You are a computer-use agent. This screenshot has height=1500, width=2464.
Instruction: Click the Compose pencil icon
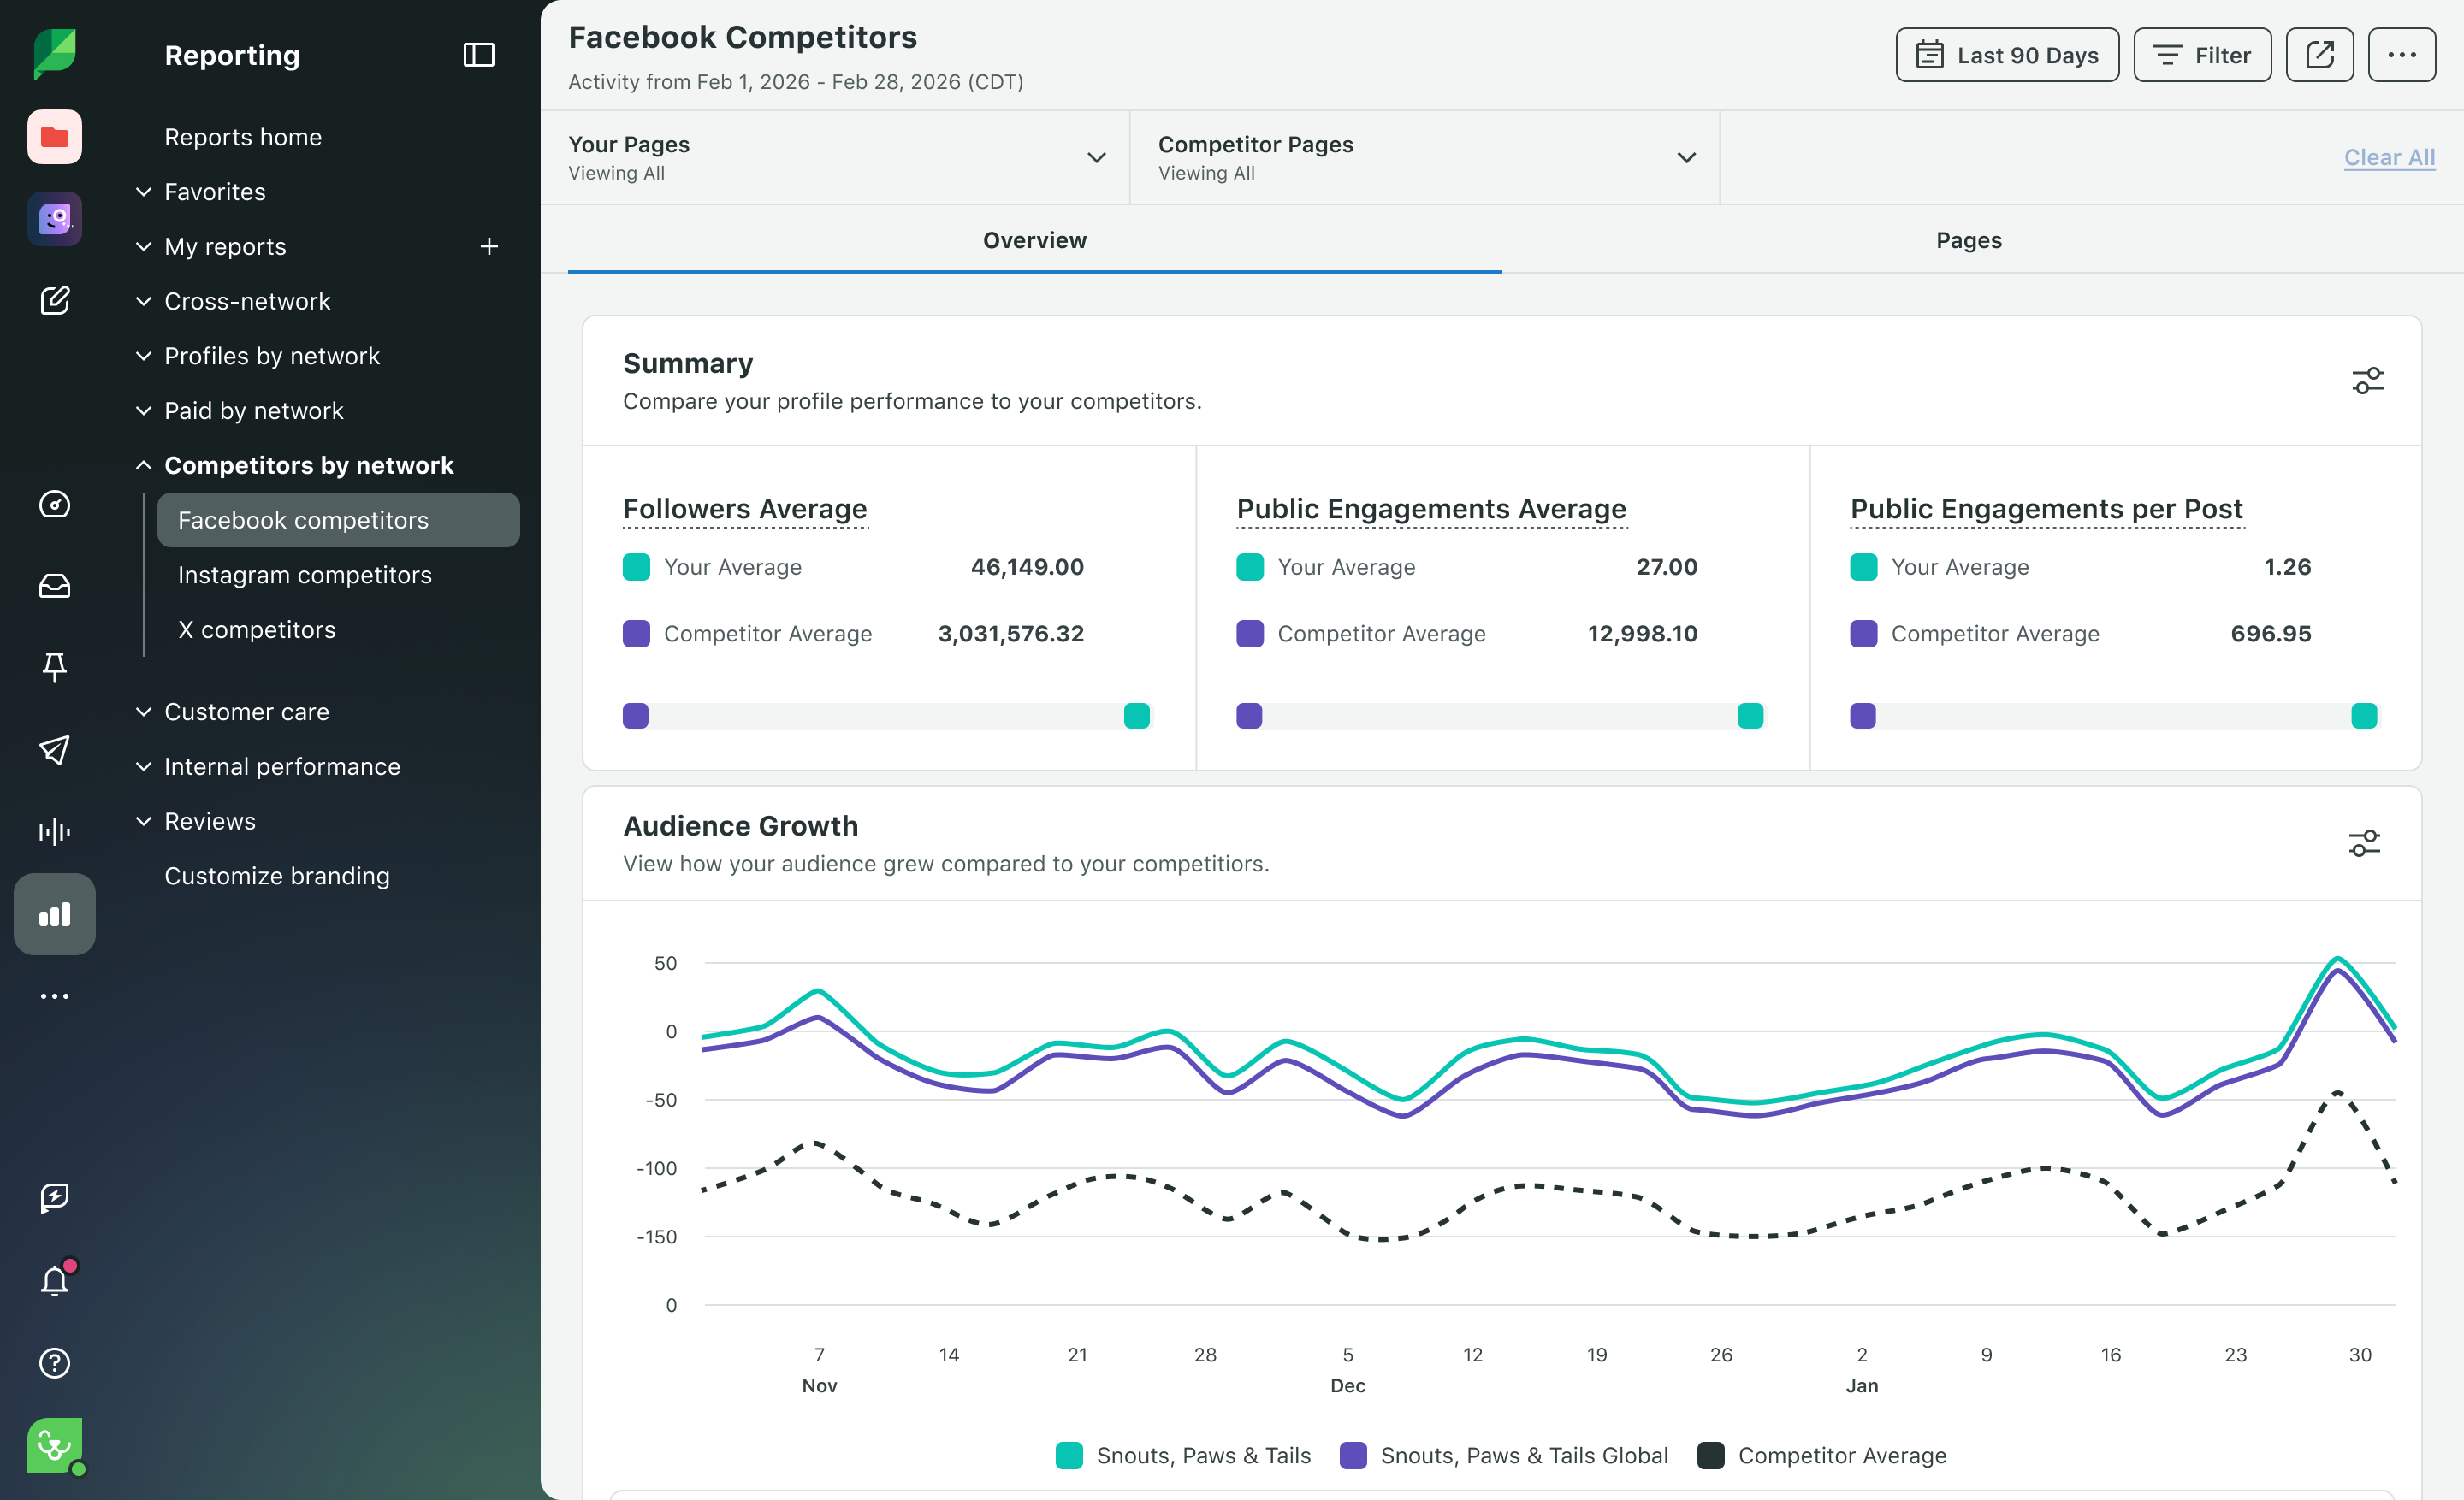tap(54, 301)
